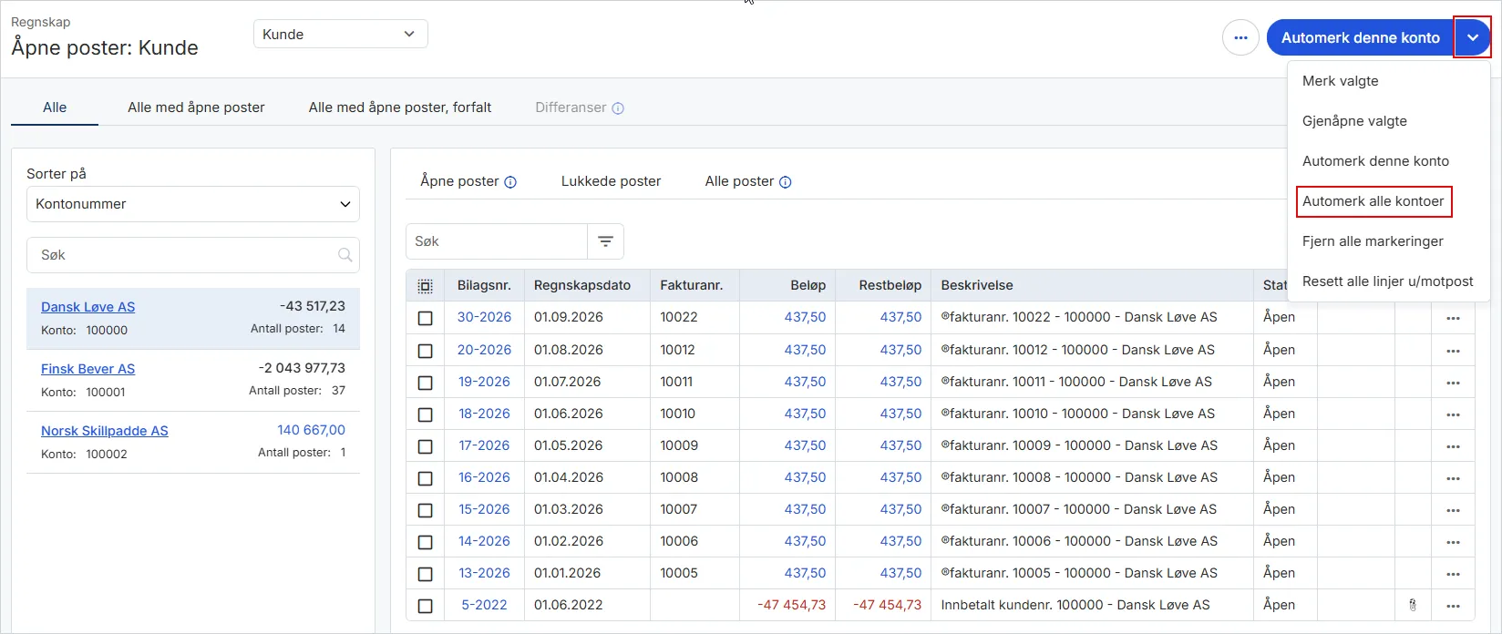This screenshot has height=634, width=1502.
Task: Tick the checkbox for row 5-2022
Action: (x=425, y=606)
